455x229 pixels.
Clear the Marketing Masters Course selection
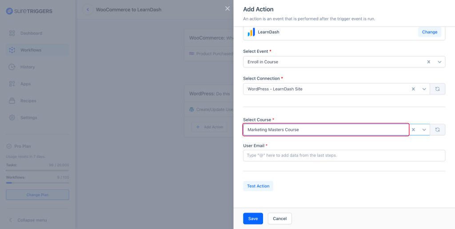click(413, 130)
